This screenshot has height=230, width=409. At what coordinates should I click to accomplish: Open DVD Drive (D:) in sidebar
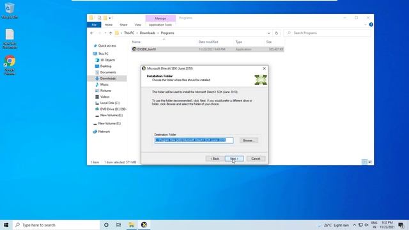[x=113, y=109]
